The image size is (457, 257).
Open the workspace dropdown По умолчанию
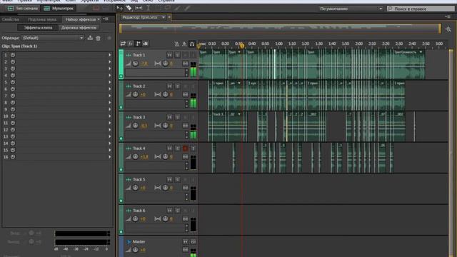tap(351, 9)
